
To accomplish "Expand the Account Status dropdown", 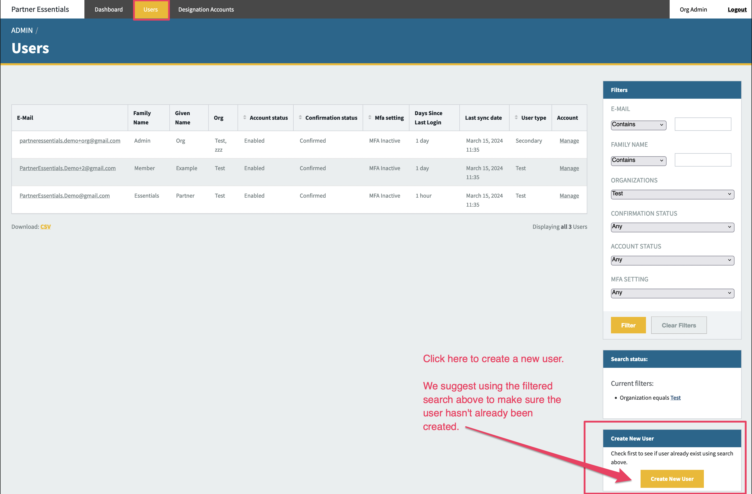I will coord(672,260).
